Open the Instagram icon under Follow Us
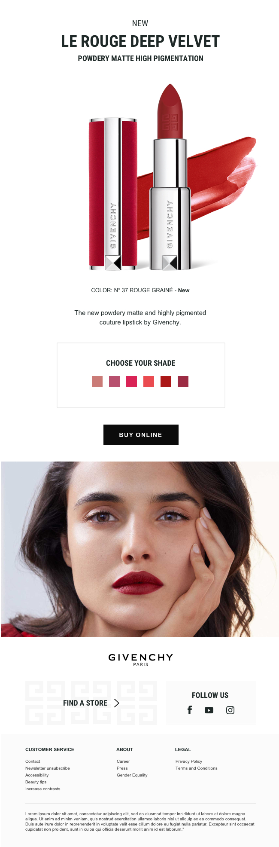Viewport: 279px width, 847px height. pos(230,710)
